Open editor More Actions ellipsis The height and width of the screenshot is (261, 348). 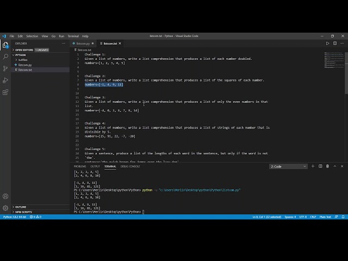pos(342,43)
